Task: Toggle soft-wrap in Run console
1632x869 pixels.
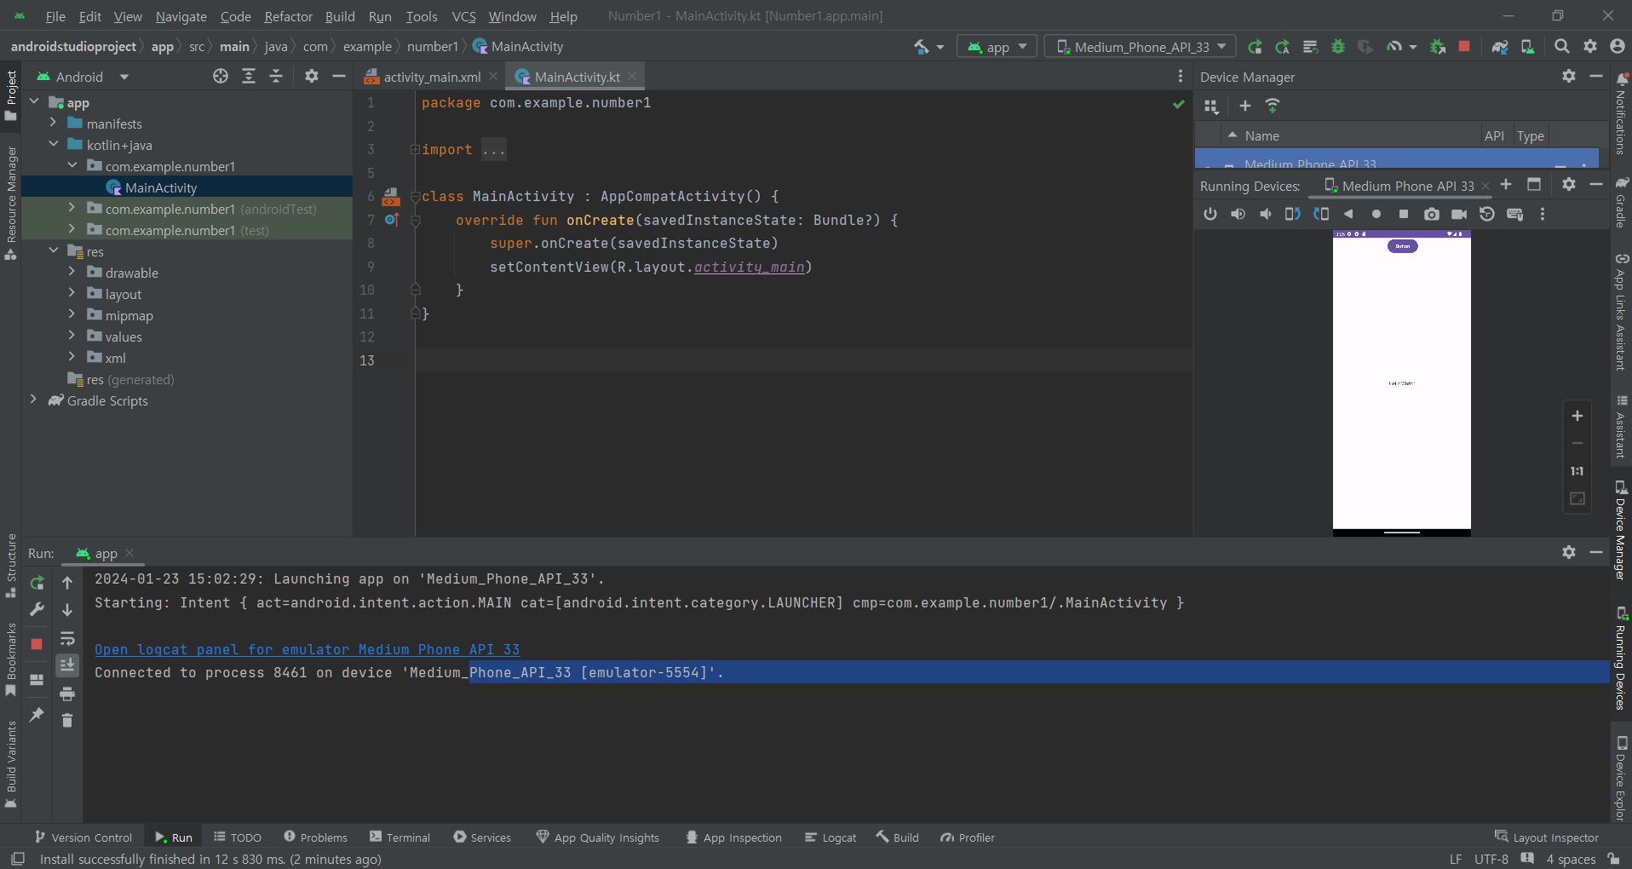Action: click(x=67, y=638)
